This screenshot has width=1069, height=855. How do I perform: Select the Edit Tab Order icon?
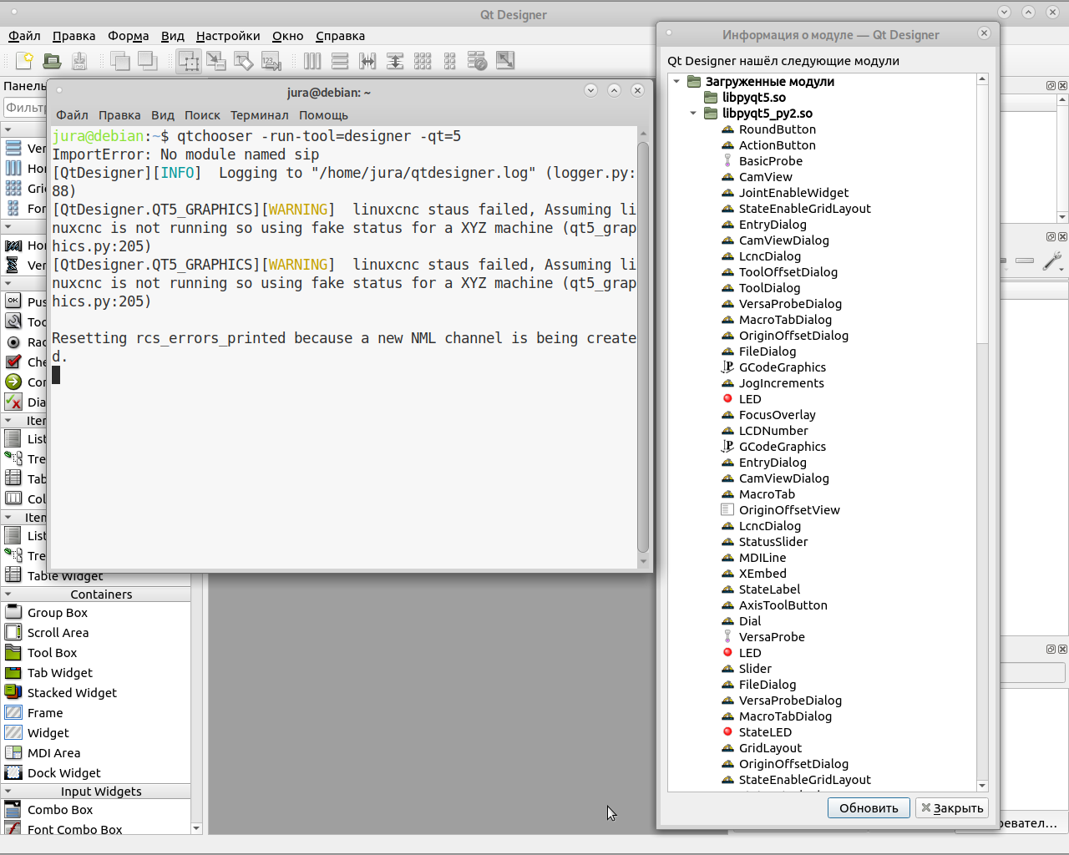pos(271,60)
